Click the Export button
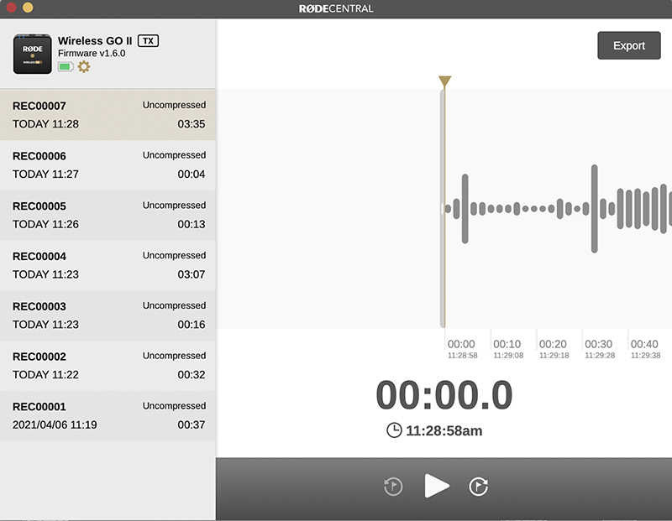The width and height of the screenshot is (672, 521). click(628, 45)
